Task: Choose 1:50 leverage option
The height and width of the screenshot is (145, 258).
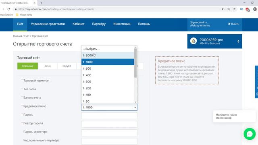Action: [108, 101]
